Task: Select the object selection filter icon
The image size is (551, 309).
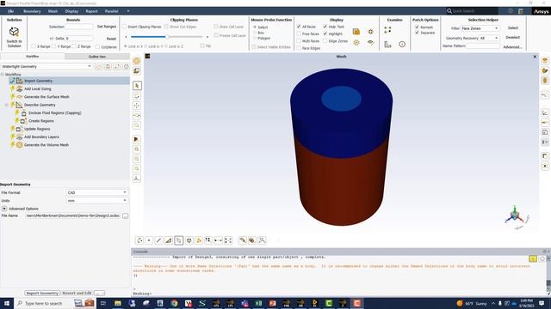Action: (x=189, y=240)
